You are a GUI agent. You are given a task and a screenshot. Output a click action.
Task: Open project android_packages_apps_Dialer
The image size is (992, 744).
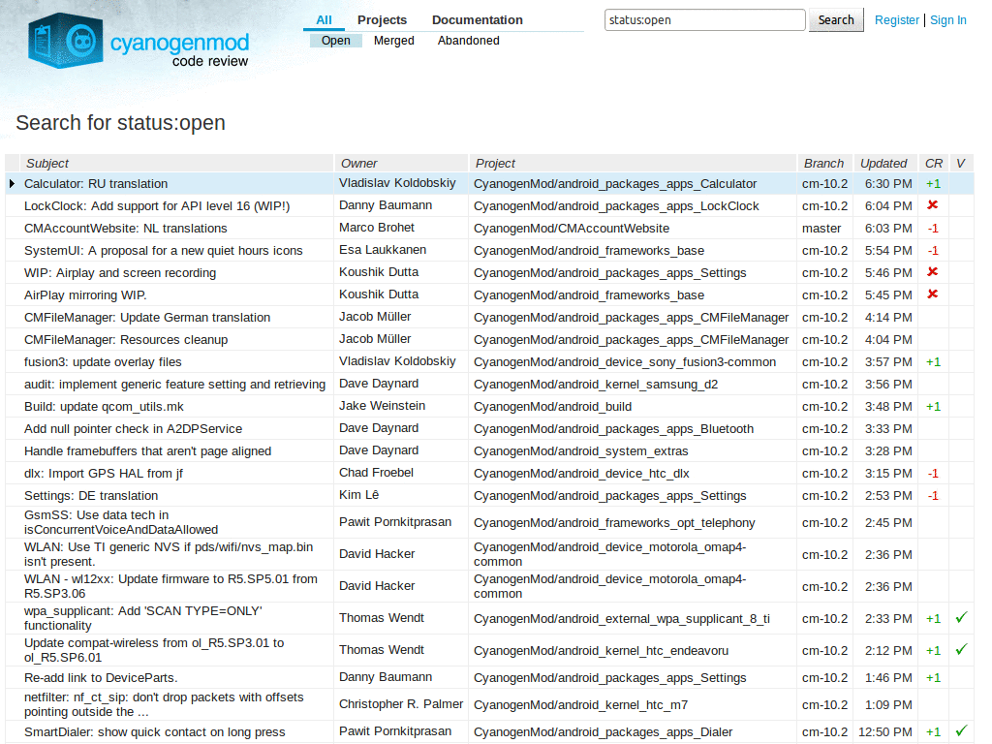[603, 732]
